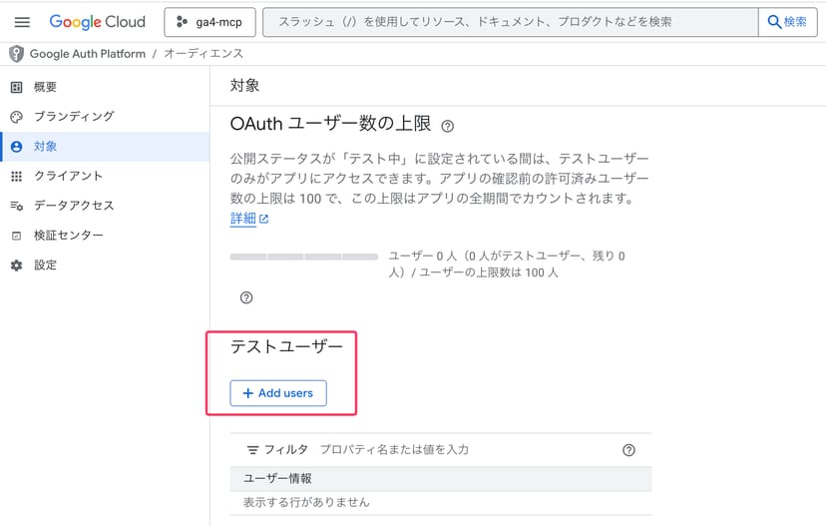Open ブランディング in the sidebar

tap(105, 117)
